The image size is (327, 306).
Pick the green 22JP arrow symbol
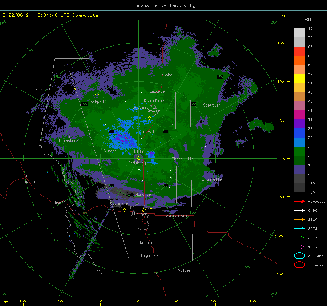299,238
